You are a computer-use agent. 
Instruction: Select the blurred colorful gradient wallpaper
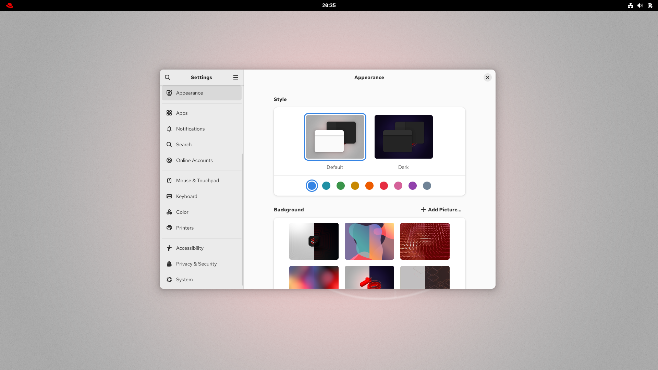(x=314, y=277)
